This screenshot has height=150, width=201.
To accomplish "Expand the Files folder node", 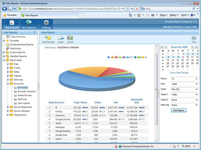I will 8,64.
